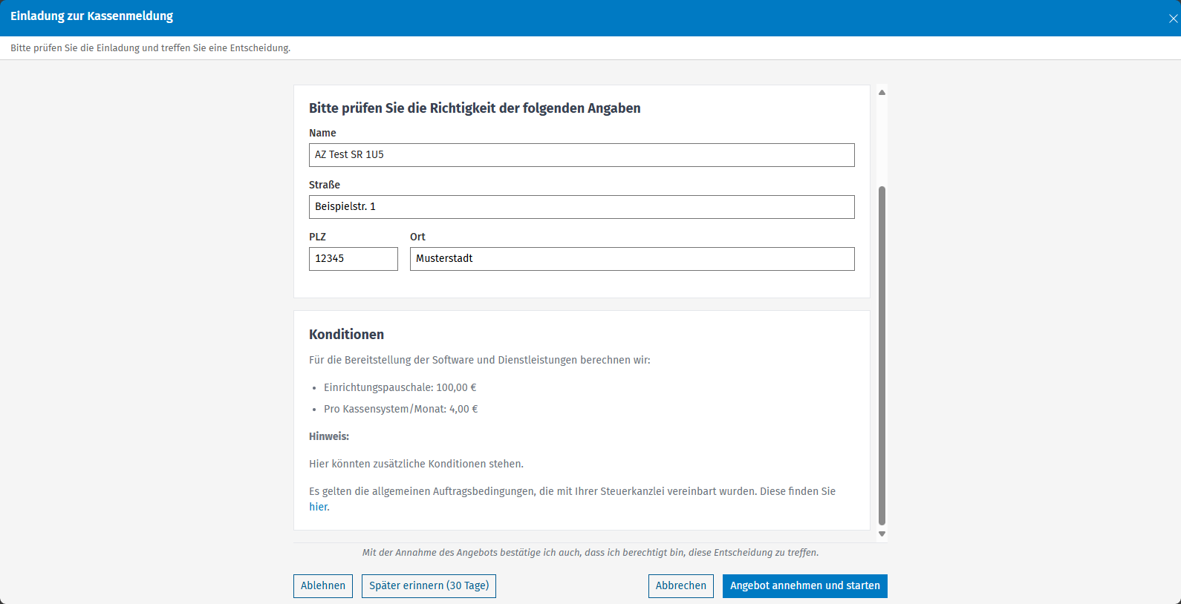This screenshot has height=604, width=1181.
Task: Open the 'hier' terms link
Action: [318, 507]
